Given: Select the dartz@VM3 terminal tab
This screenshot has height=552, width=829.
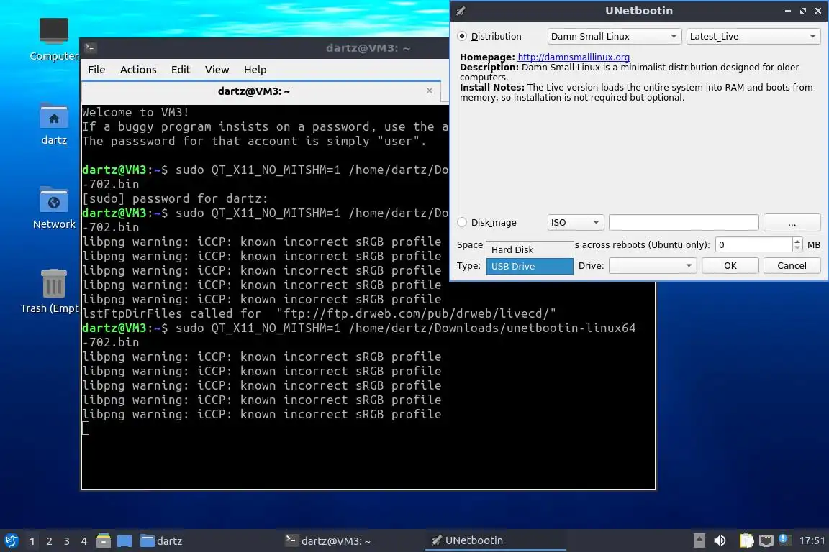Looking at the screenshot, I should (262, 91).
